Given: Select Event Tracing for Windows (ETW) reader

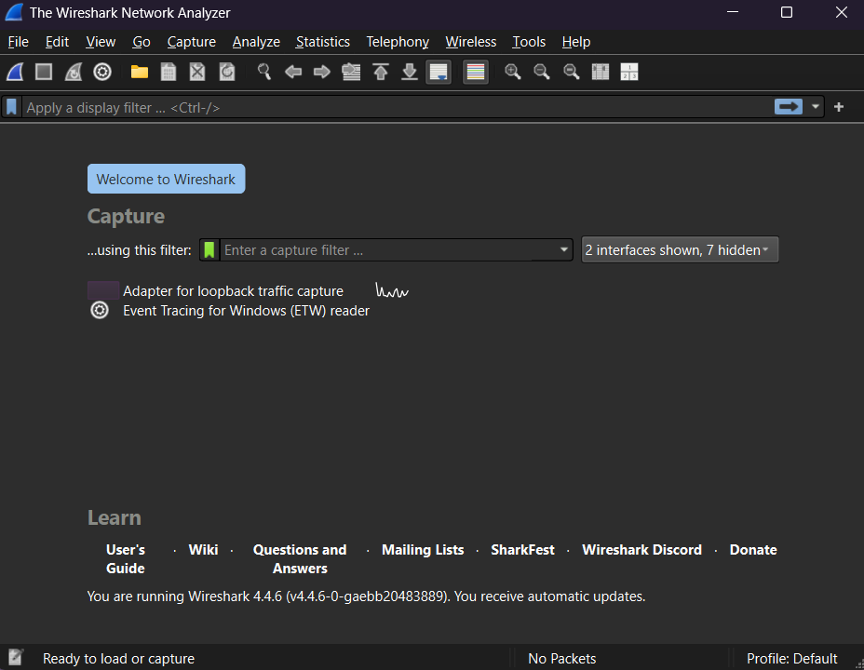Looking at the screenshot, I should (247, 311).
